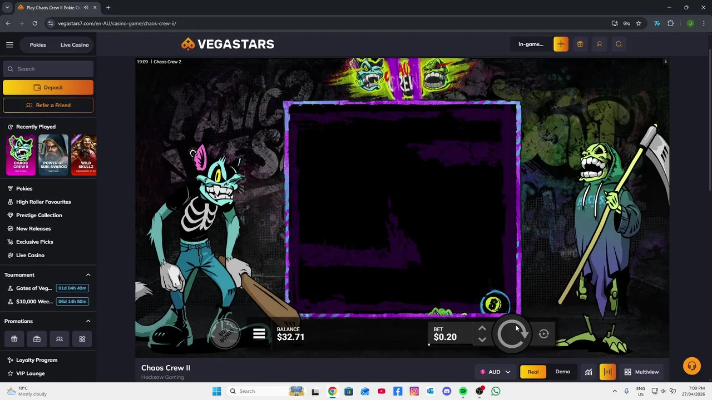Image resolution: width=712 pixels, height=400 pixels.
Task: Click Refer a Friend button
Action: click(x=48, y=105)
